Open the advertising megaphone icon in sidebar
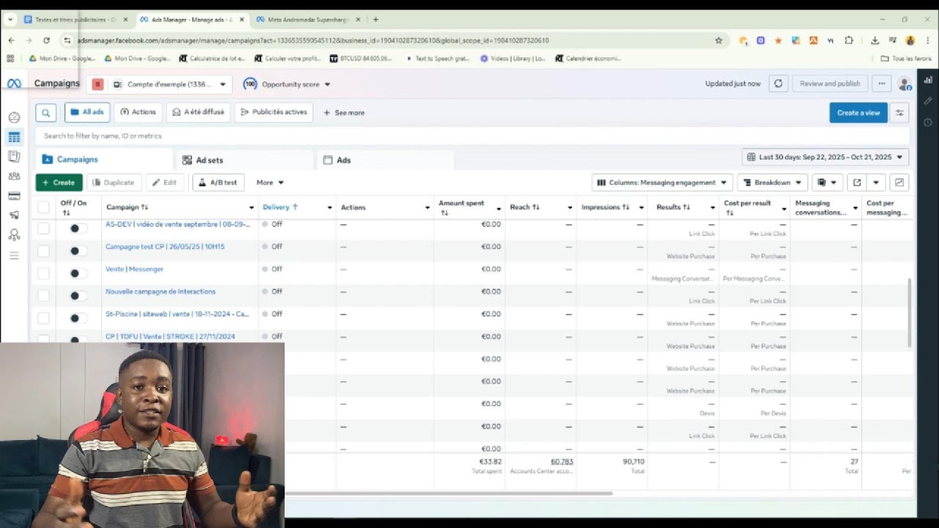 point(14,215)
